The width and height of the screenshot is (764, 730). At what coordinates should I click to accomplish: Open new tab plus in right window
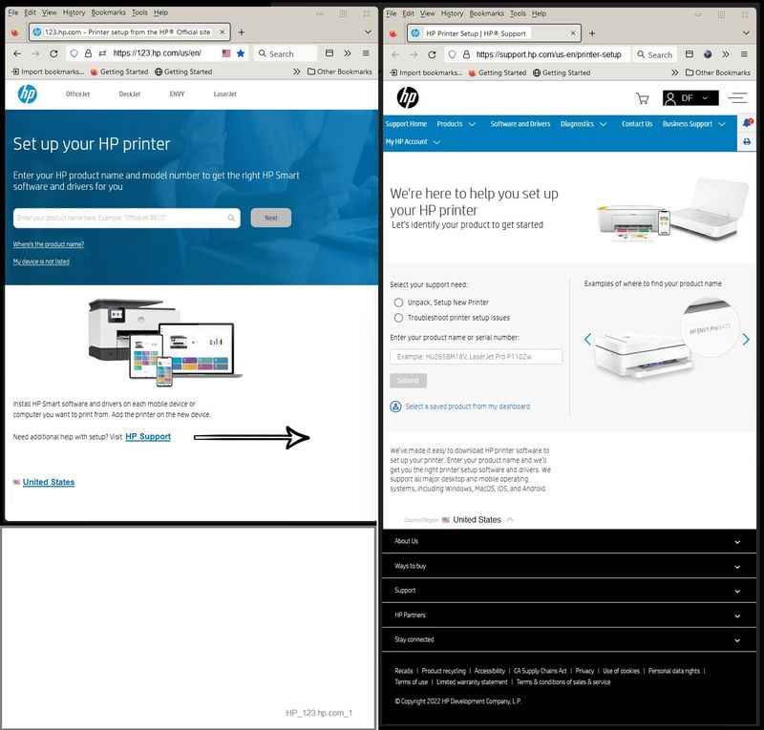click(x=592, y=33)
